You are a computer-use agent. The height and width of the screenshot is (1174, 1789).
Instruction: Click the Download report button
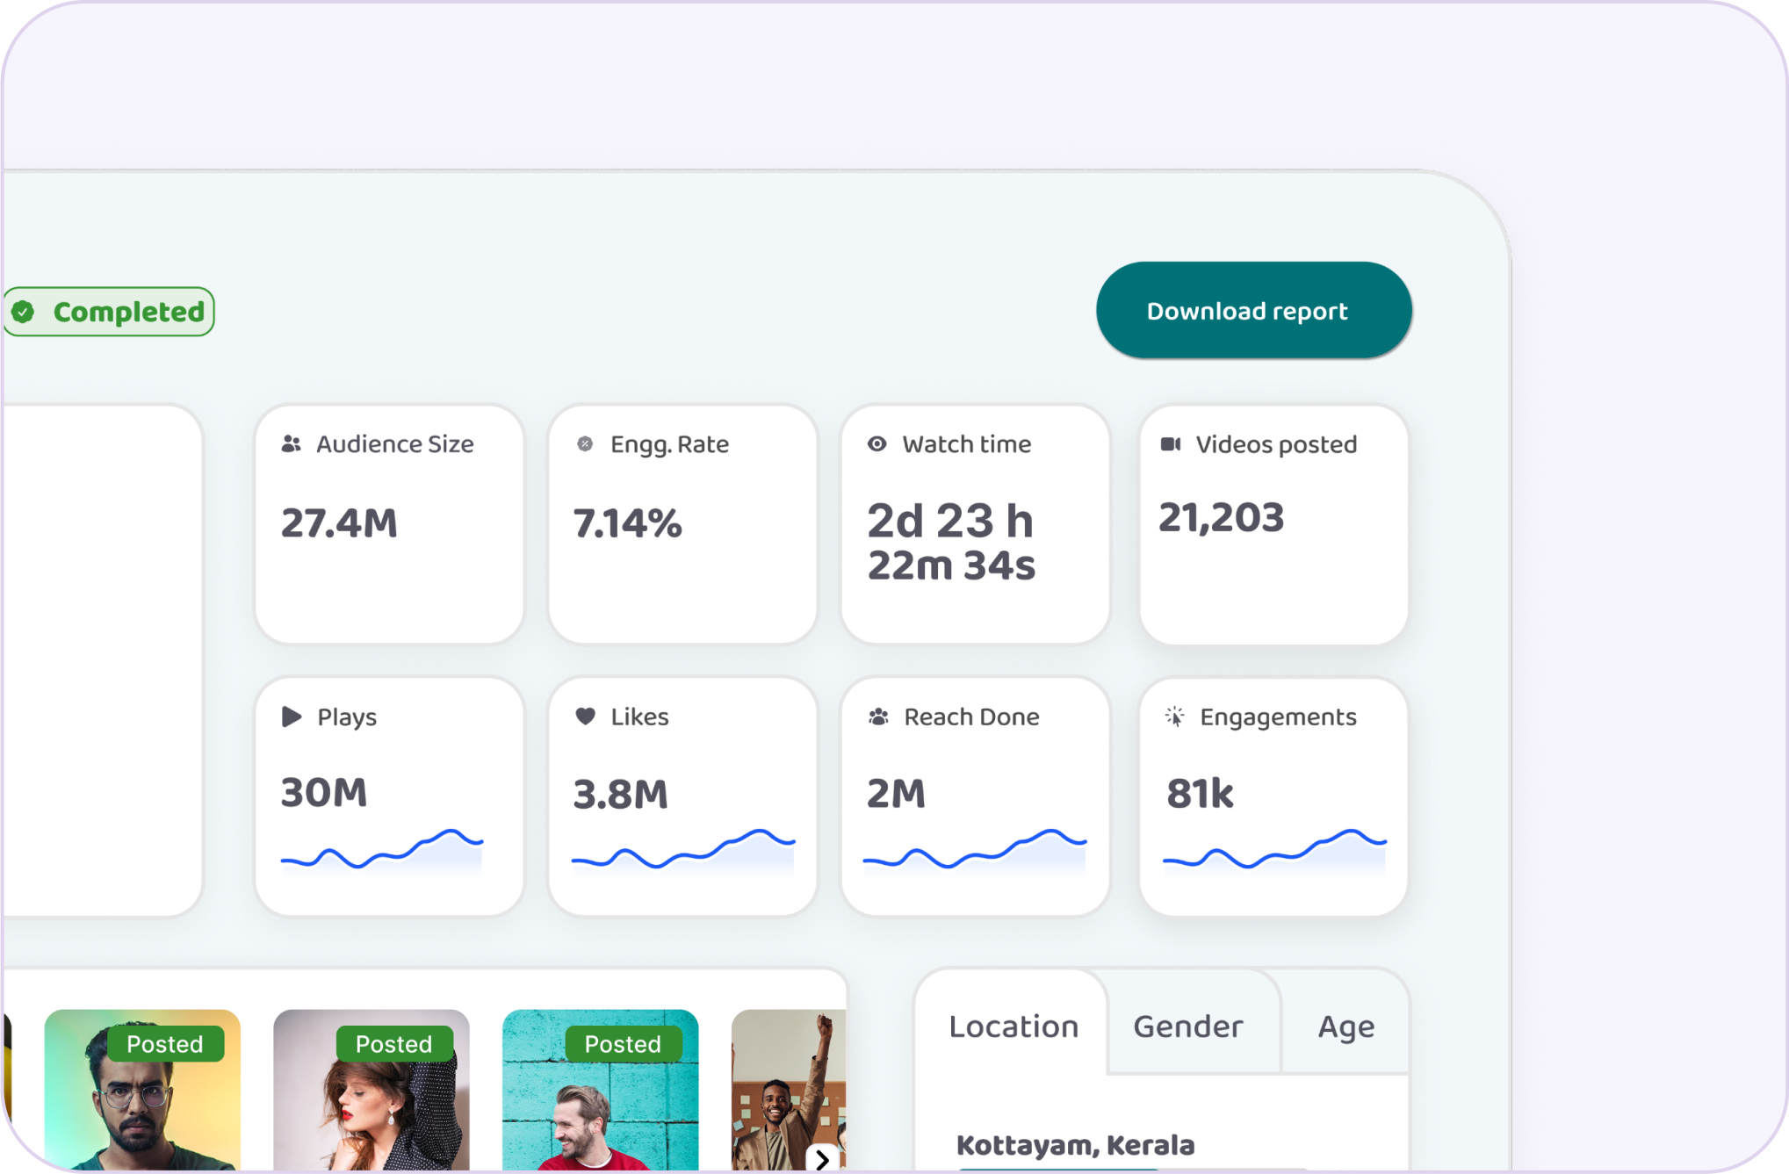tap(1253, 310)
